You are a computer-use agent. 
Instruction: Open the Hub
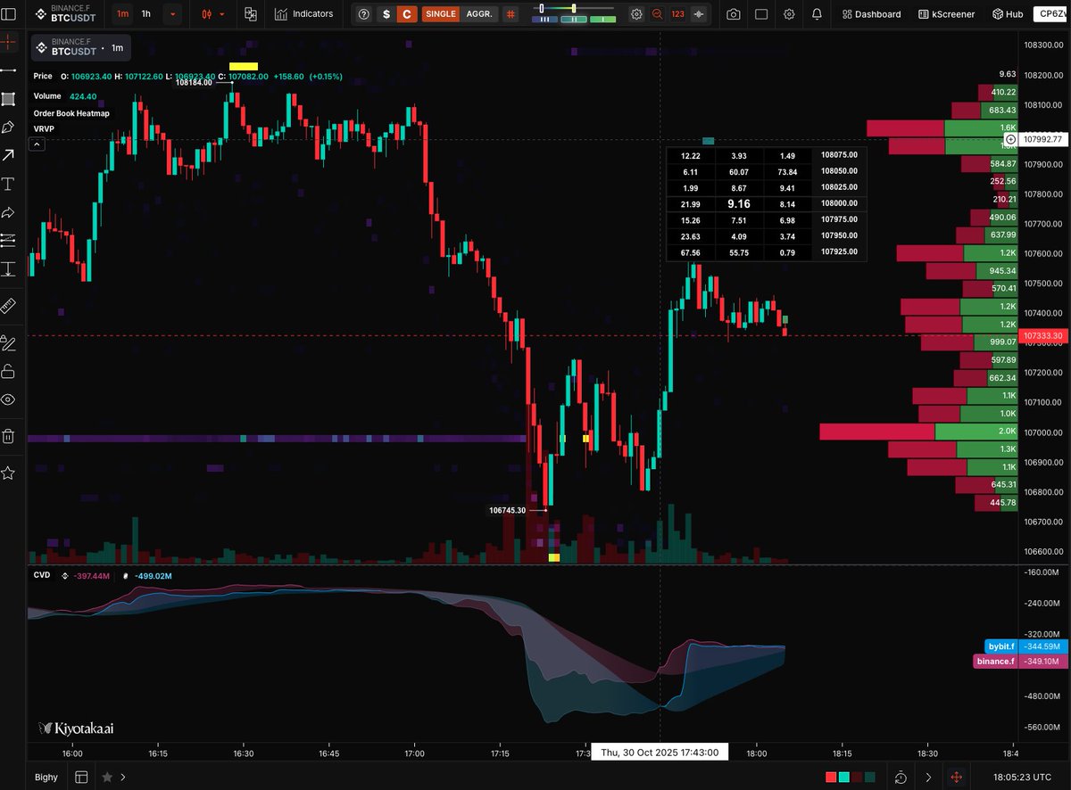(1007, 14)
